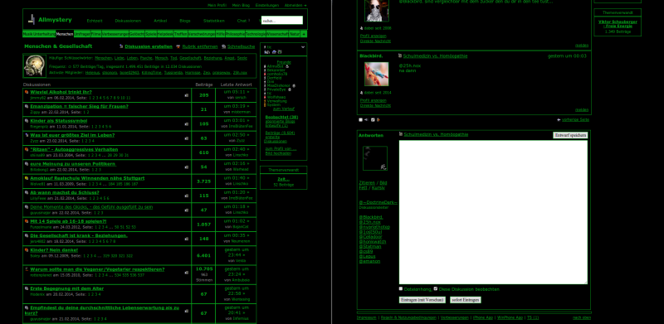Viewport: 664px width, 324px height.
Task: Click the thread icon beside 'Wieviel Alkohol trinkt ihr?'
Action: point(27,92)
